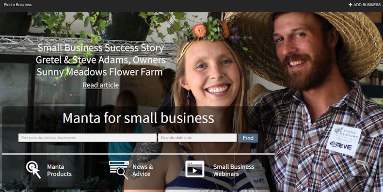Click the plus icon beside ADD BUSINESS

tap(350, 5)
